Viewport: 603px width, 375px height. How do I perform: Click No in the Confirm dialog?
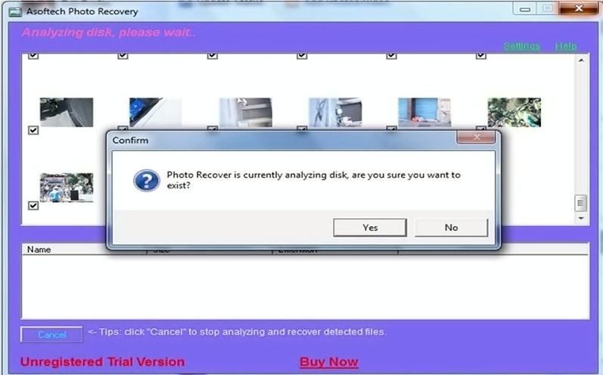pos(451,228)
